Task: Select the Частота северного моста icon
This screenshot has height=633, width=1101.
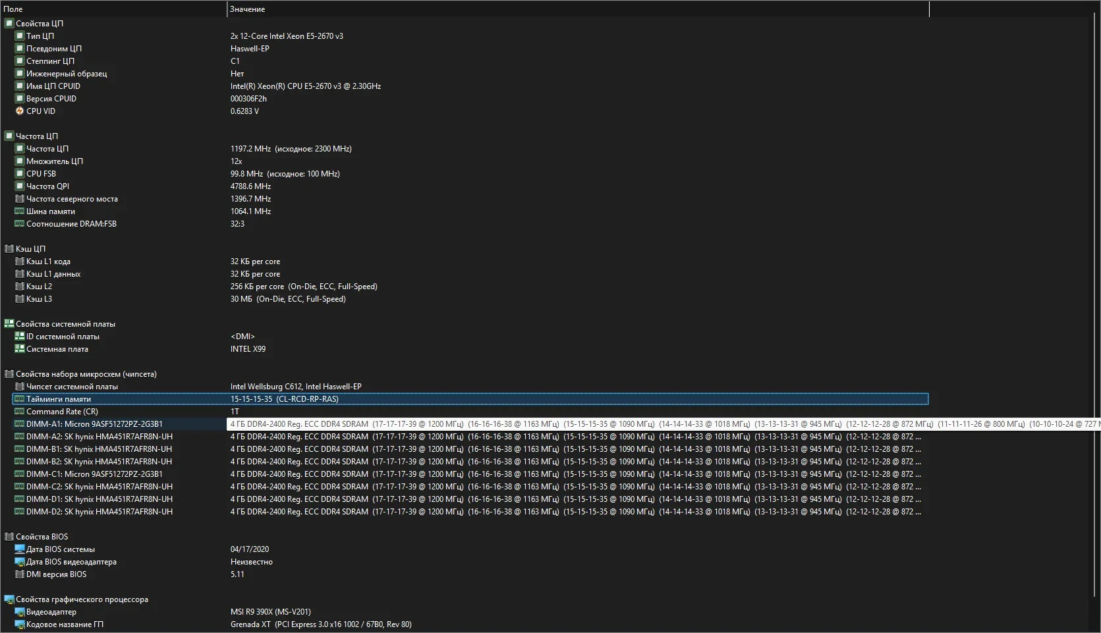Action: (20, 199)
